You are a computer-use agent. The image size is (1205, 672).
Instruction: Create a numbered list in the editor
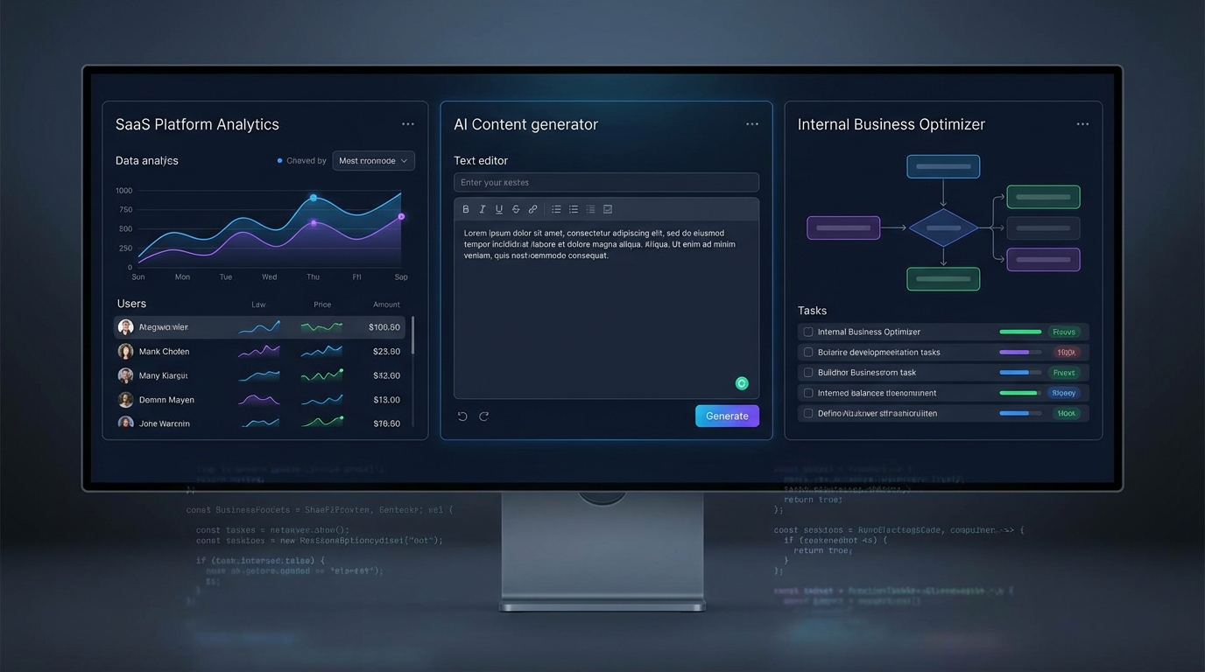pyautogui.click(x=574, y=208)
